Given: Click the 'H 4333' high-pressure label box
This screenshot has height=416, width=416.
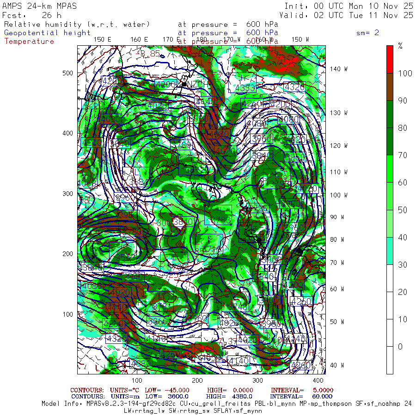Looking at the screenshot, I should pyautogui.click(x=243, y=83).
